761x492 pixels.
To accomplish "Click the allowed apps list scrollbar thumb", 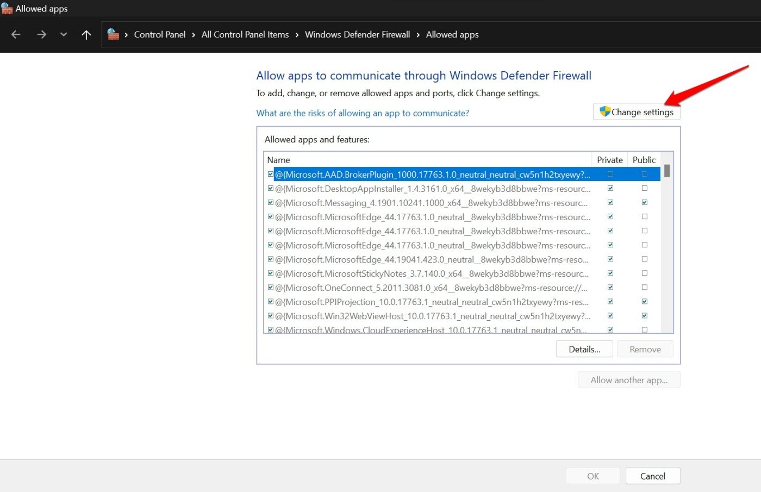I will (666, 171).
